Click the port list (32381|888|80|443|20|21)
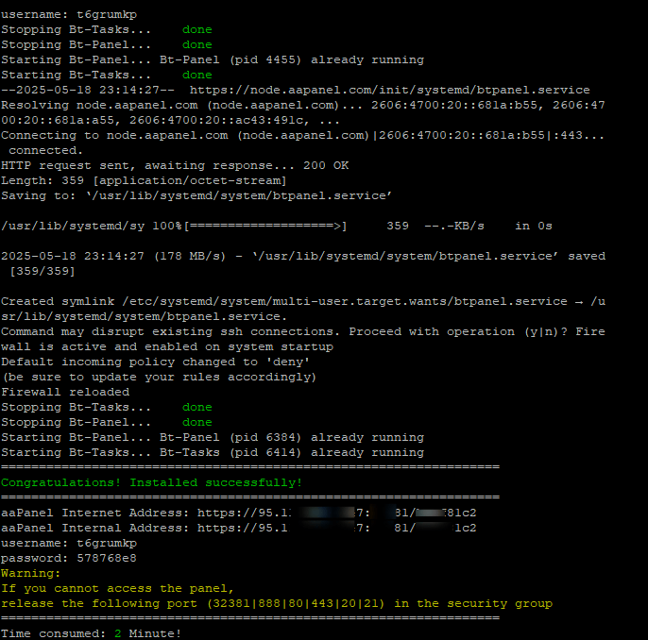Viewport: 648px width, 640px height. coord(296,604)
